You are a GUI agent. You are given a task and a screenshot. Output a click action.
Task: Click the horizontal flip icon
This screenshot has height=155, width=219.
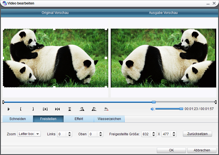(x=57, y=109)
